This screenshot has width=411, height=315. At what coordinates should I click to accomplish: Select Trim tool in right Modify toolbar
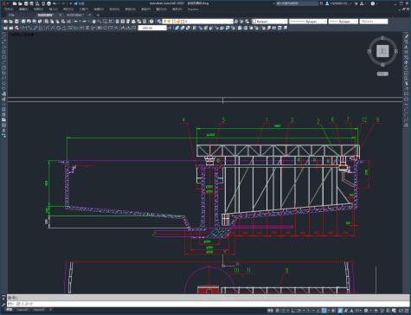click(407, 83)
